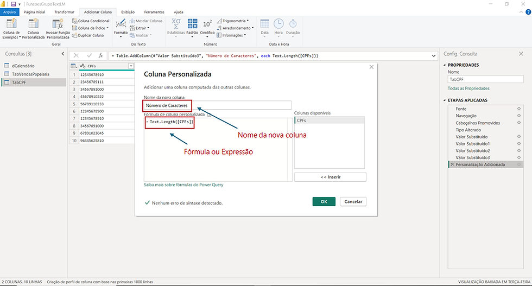Open the Exibição ribbon tab
Image resolution: width=532 pixels, height=286 pixels.
coord(128,12)
